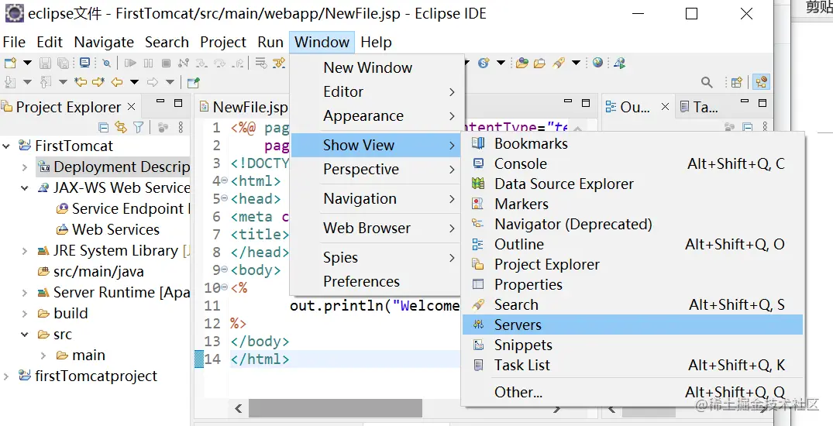Click the Search flashlight toolbar icon

pyautogui.click(x=559, y=64)
